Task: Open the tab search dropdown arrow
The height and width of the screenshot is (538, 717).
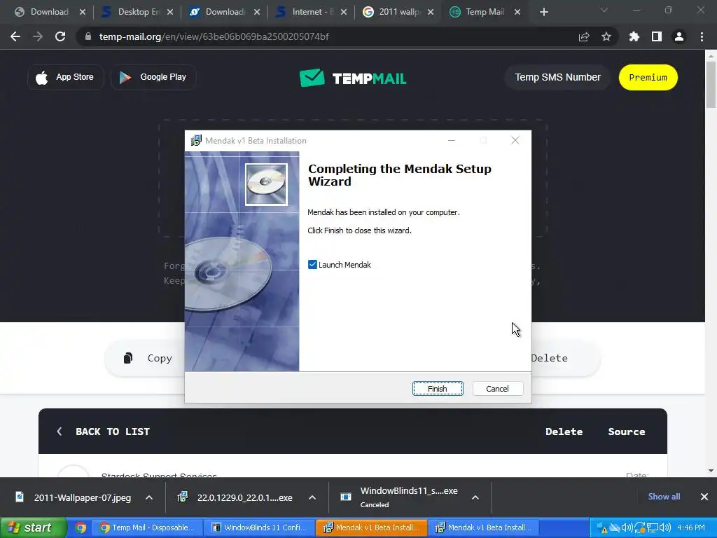Action: (604, 10)
